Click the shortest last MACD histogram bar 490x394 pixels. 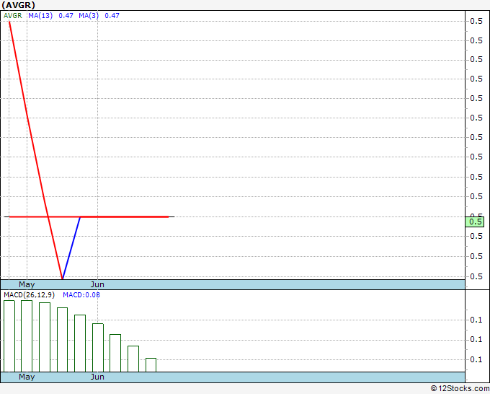click(x=151, y=365)
